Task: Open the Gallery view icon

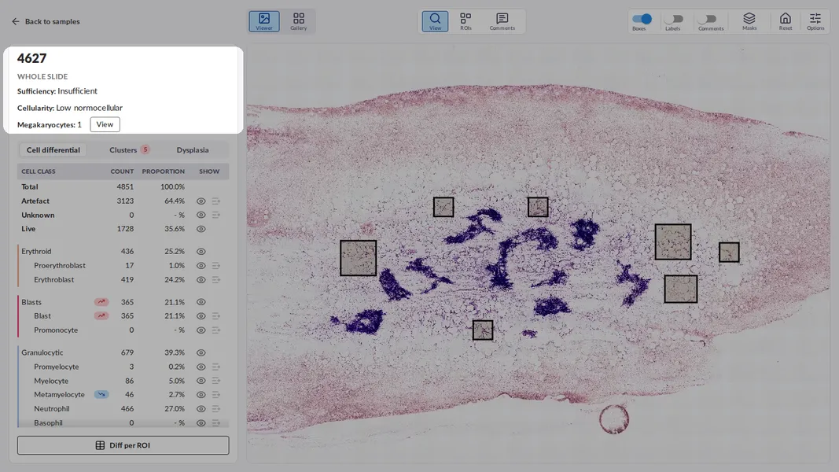Action: click(x=299, y=21)
